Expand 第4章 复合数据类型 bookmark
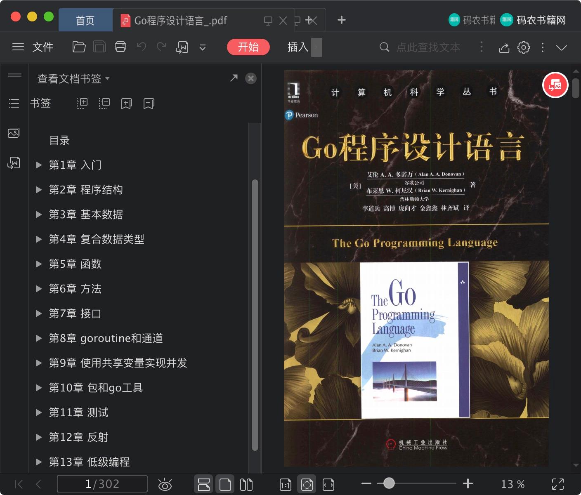Viewport: 581px width, 495px height. [x=39, y=239]
